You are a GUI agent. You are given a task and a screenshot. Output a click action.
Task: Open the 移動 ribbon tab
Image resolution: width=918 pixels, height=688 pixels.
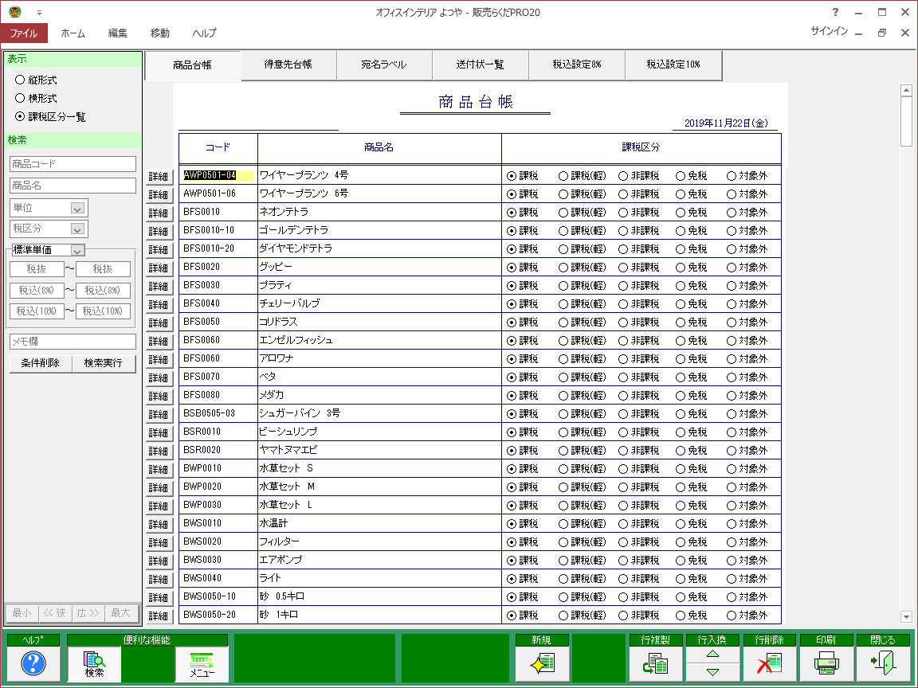point(160,33)
